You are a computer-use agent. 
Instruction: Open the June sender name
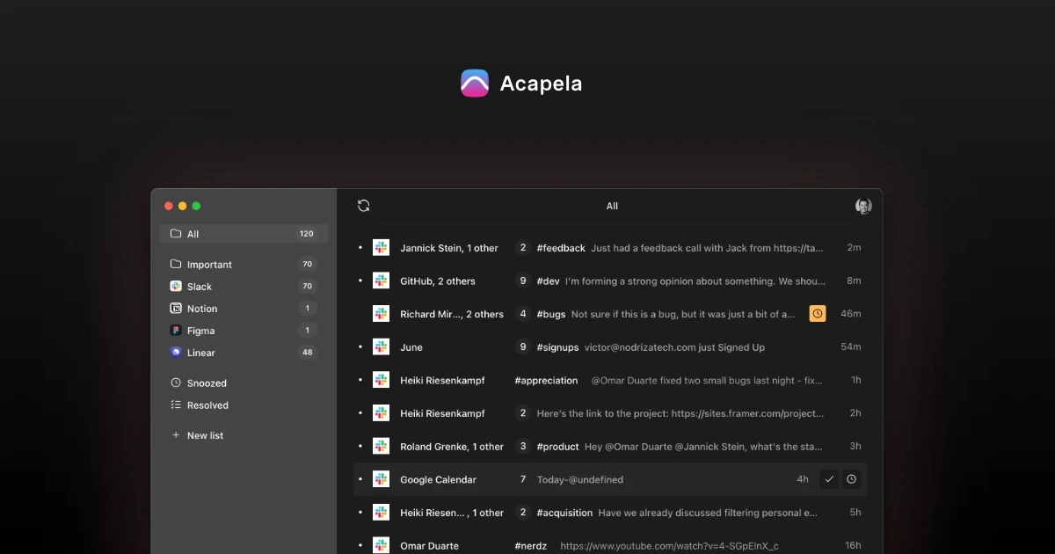pos(411,347)
